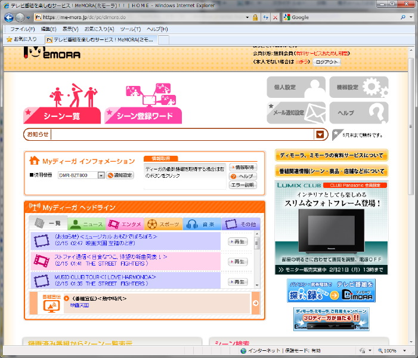Expand the お知らせ notice dropdown arrow
Image resolution: width=418 pixels, height=358 pixels.
(321, 135)
